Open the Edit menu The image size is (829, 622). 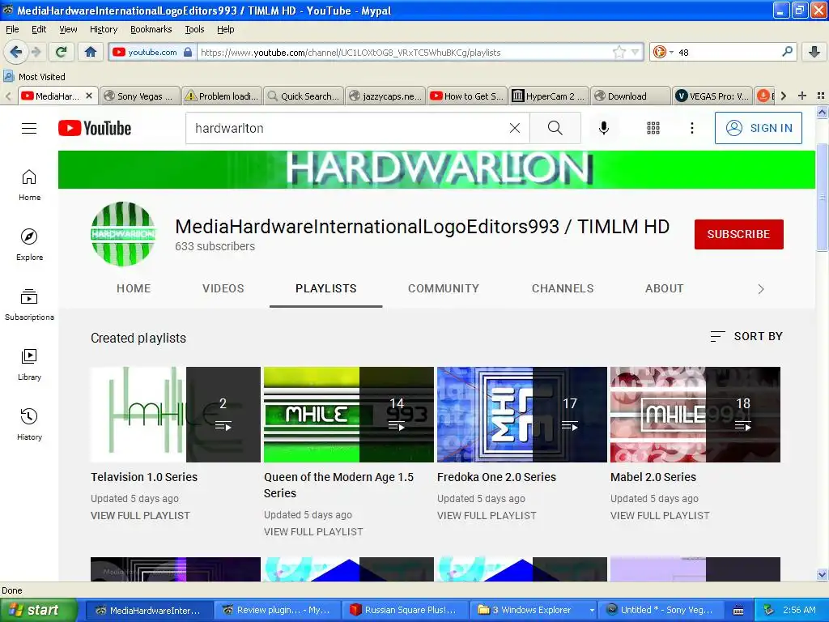pos(39,29)
